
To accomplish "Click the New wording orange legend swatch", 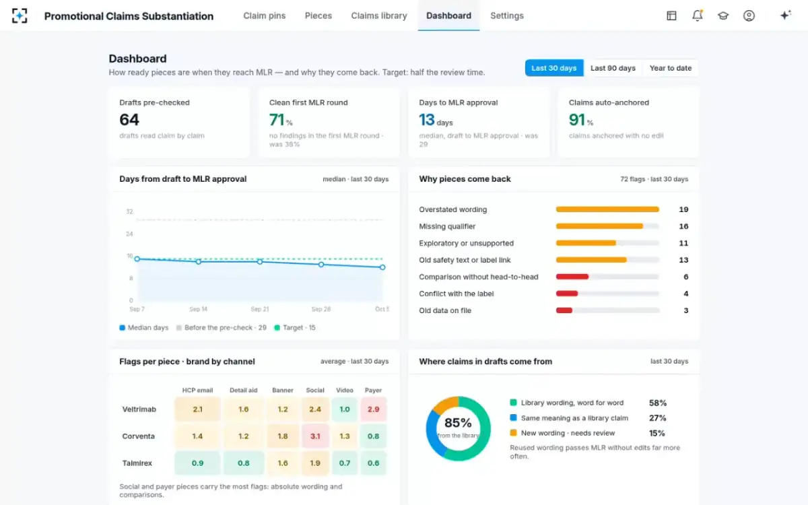I will click(513, 433).
